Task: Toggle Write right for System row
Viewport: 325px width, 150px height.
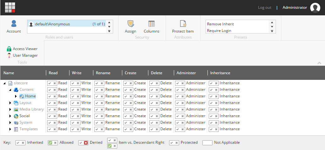Action: point(75,122)
